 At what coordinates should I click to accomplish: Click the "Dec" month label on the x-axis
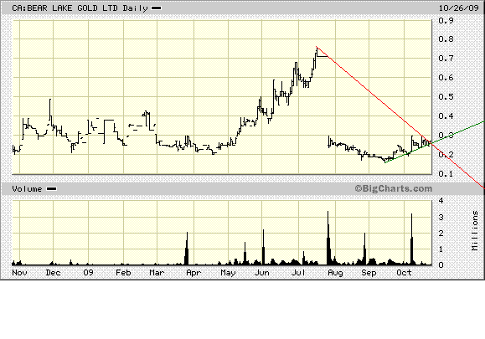pos(53,273)
